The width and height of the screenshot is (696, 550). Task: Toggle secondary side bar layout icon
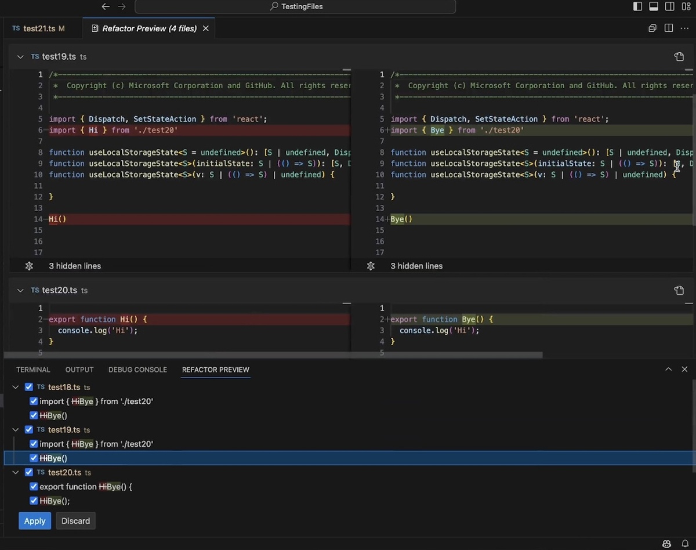coord(669,6)
